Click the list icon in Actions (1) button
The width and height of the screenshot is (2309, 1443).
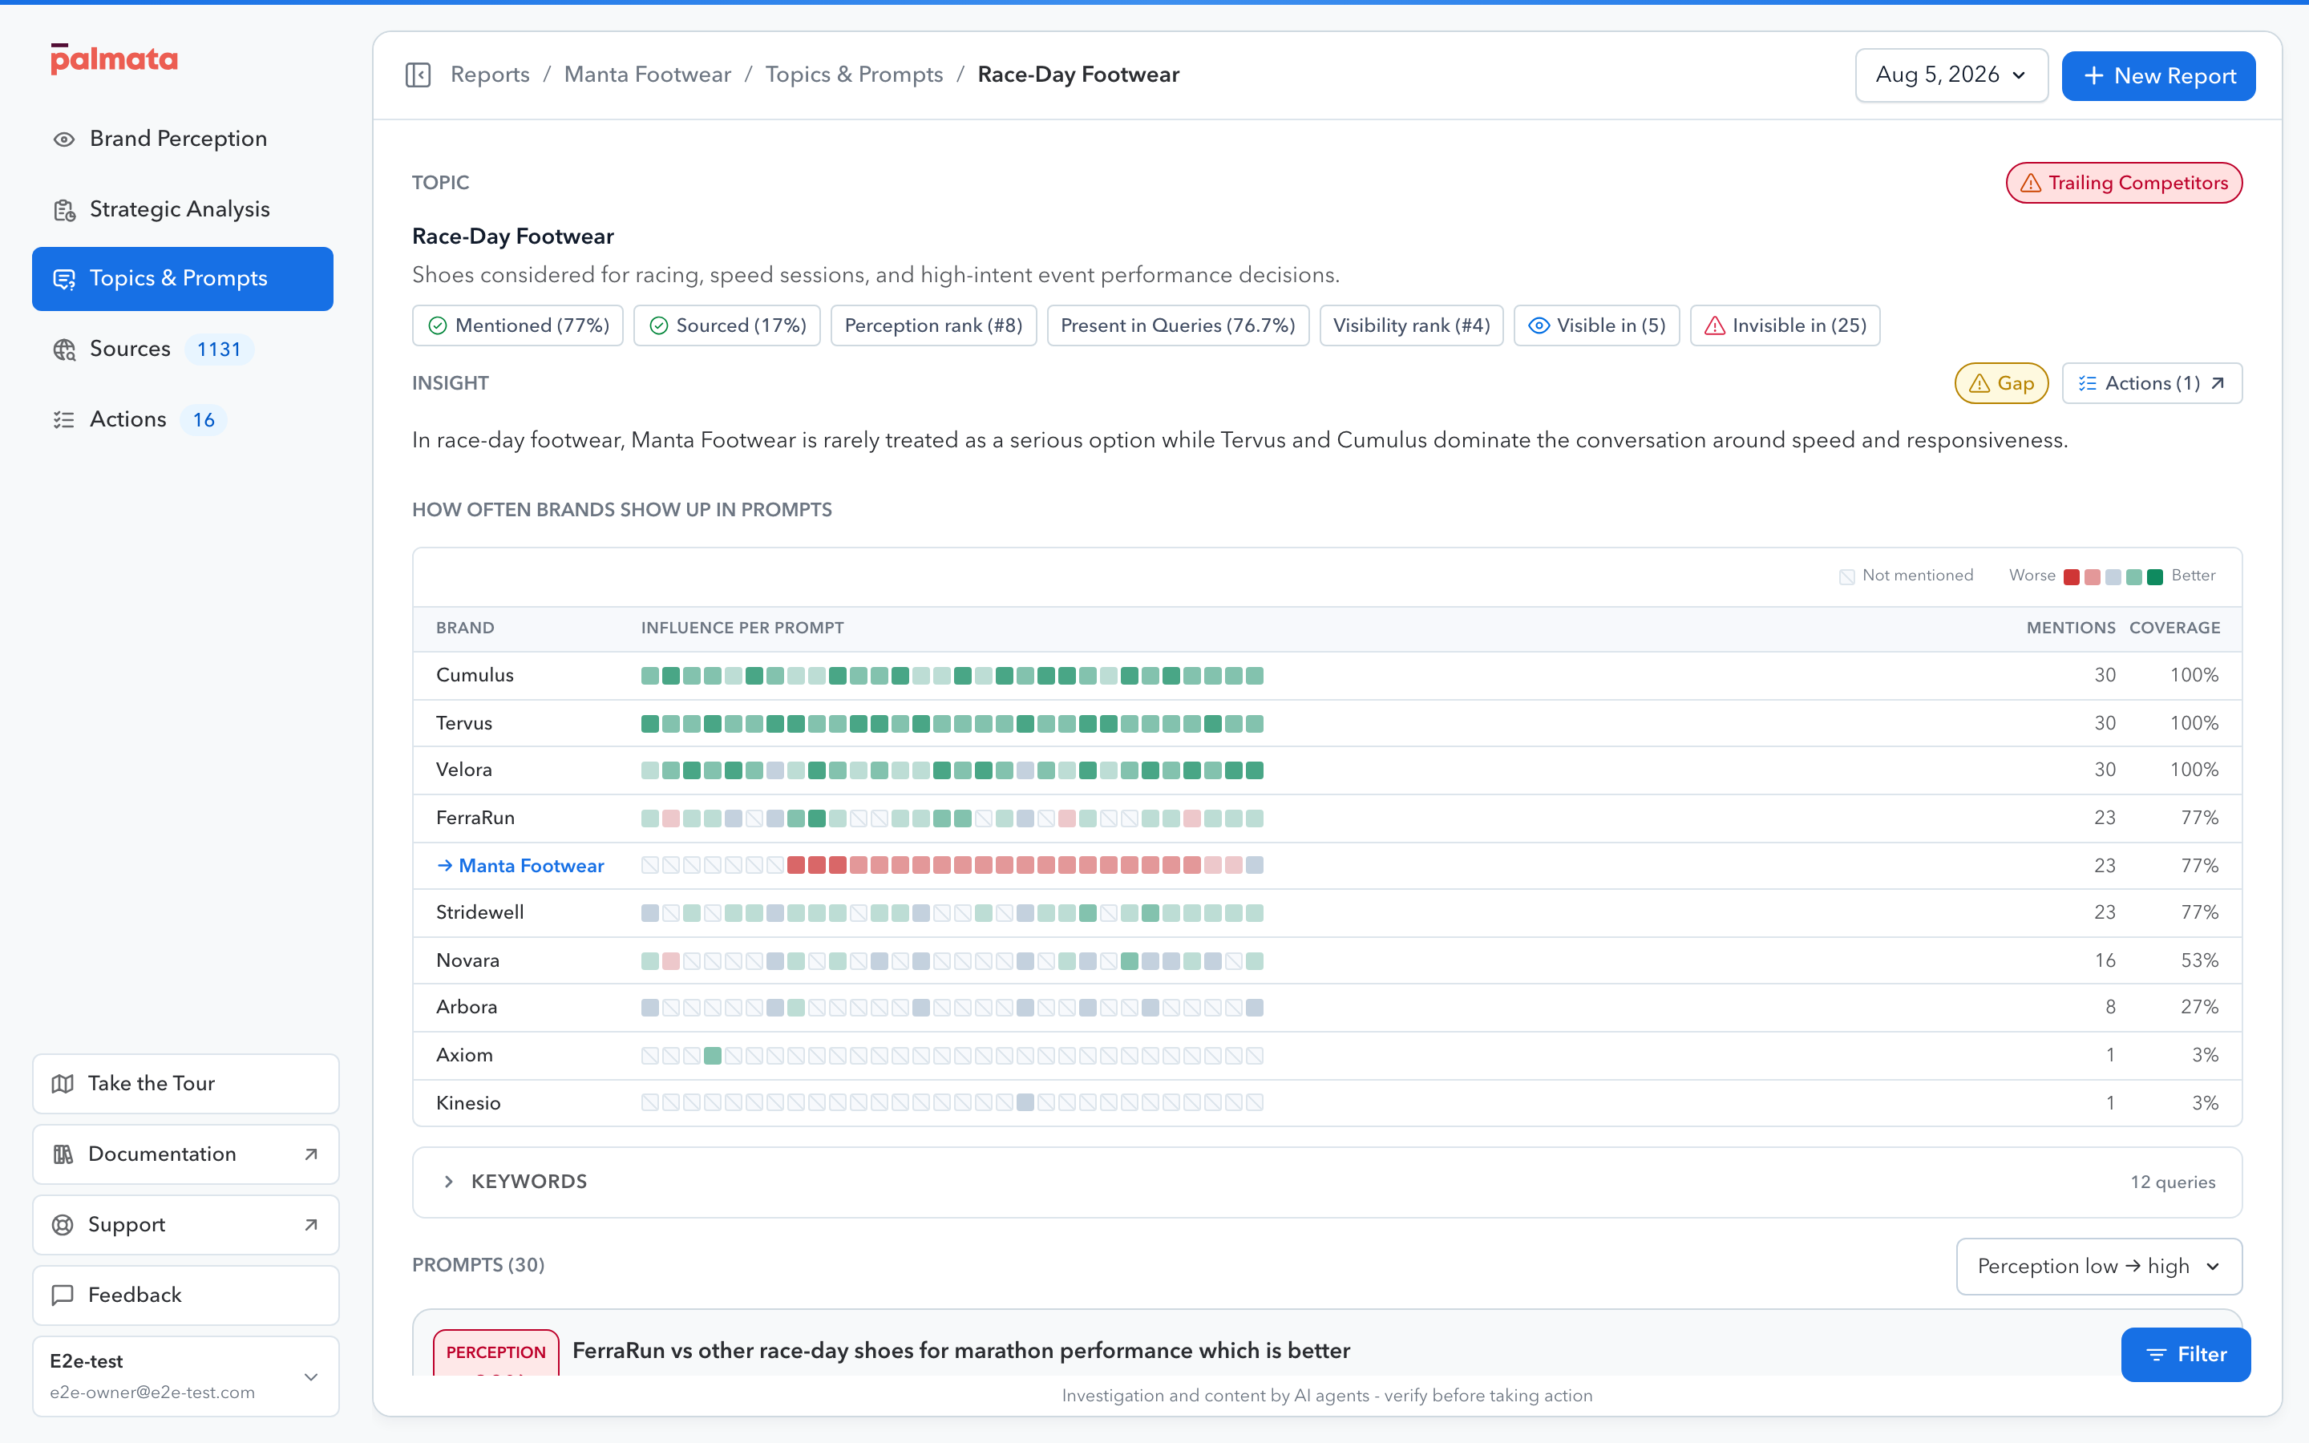[x=2088, y=384]
